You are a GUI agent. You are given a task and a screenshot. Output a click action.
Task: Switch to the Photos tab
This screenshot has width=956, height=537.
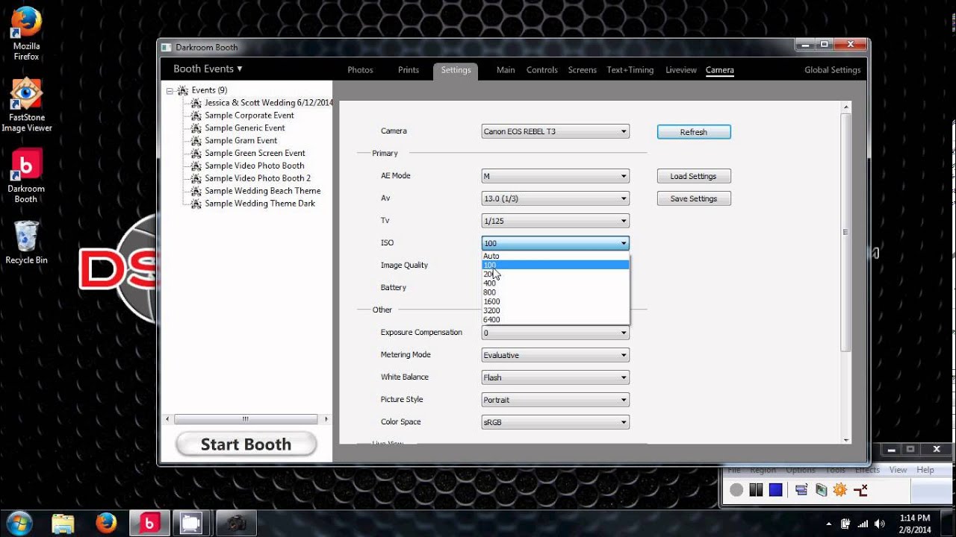tap(360, 70)
